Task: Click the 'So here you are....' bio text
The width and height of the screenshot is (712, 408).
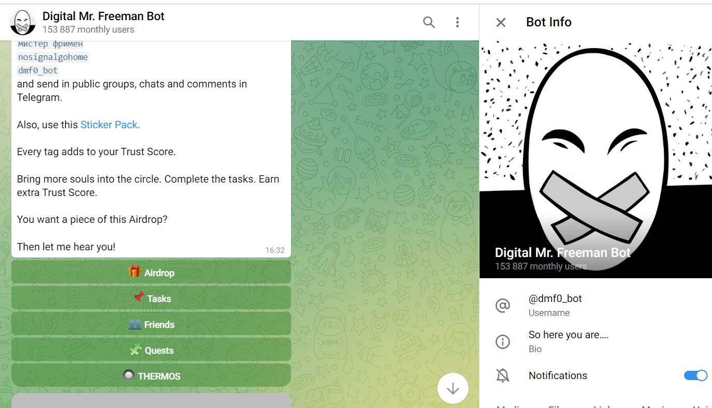Action: click(569, 335)
